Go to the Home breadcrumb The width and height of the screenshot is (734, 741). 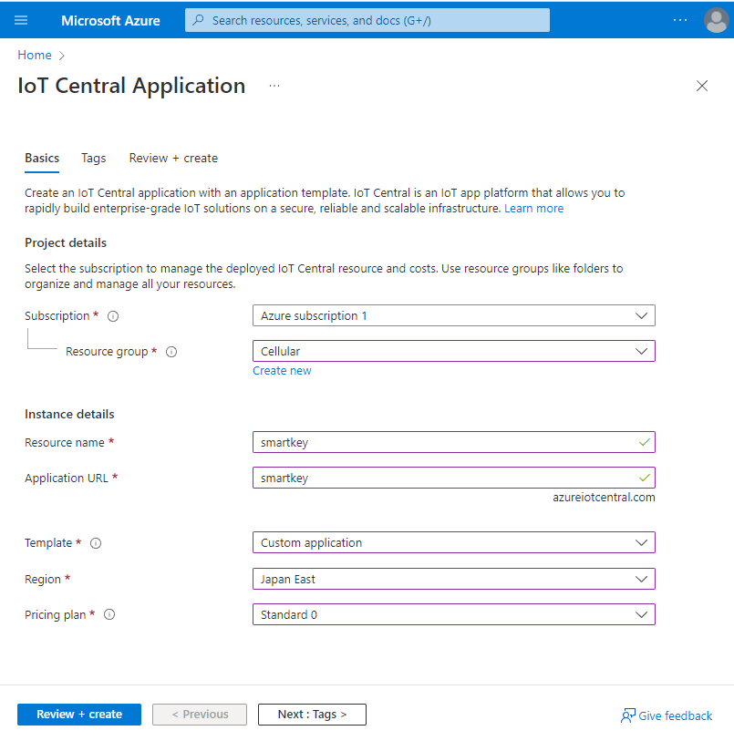click(x=35, y=55)
